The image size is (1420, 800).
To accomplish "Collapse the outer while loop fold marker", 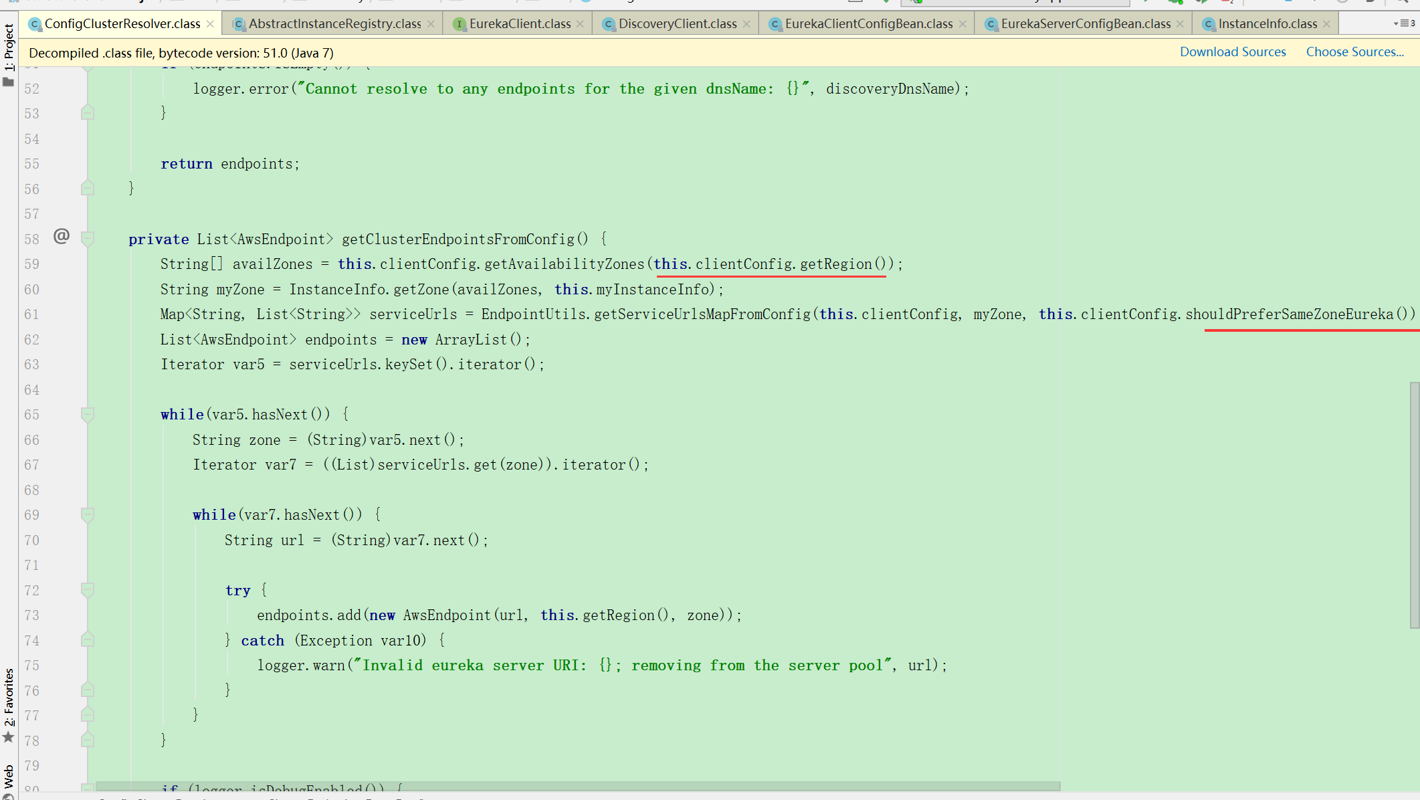I will click(87, 415).
